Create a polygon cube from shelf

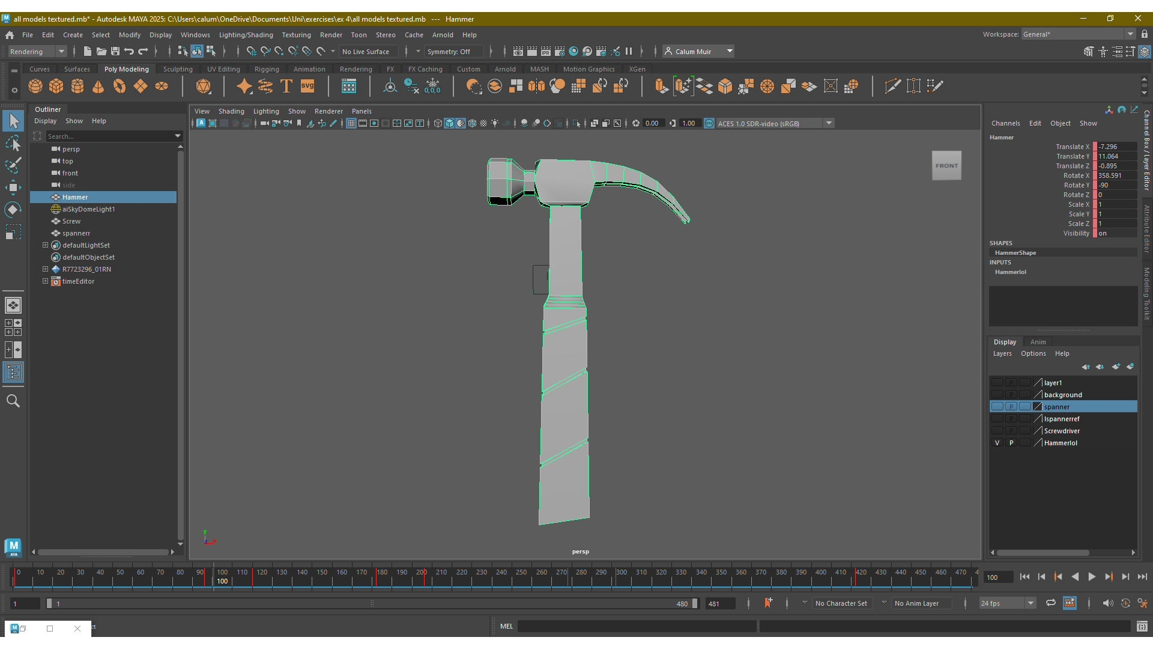(56, 86)
